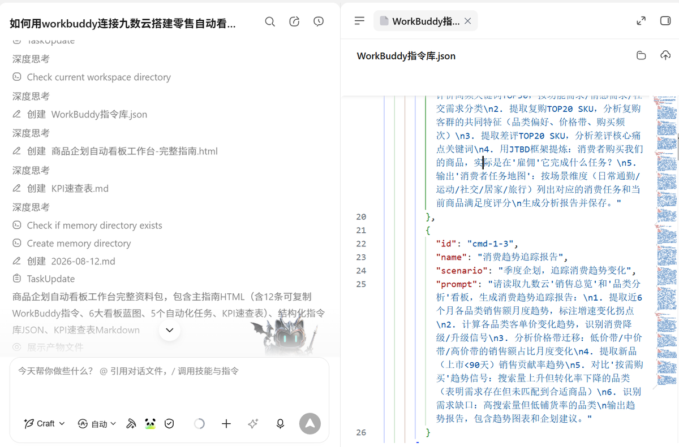The width and height of the screenshot is (679, 447).
Task: Open the Craft mode dropdown
Action: point(44,423)
